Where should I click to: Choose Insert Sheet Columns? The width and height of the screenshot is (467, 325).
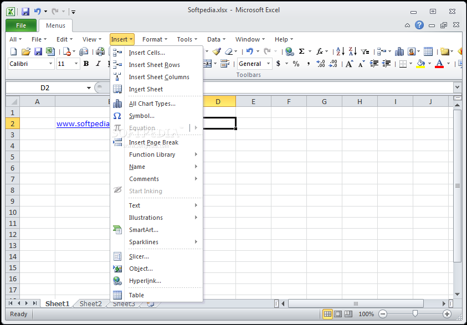point(157,77)
